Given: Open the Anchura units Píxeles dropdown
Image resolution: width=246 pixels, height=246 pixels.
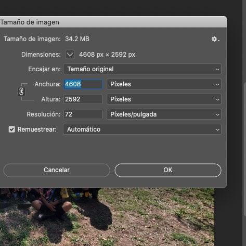Looking at the screenshot, I should pos(164,84).
